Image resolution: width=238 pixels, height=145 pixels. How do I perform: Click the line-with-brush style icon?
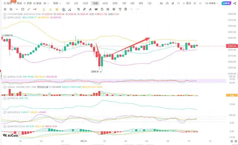[70, 9]
